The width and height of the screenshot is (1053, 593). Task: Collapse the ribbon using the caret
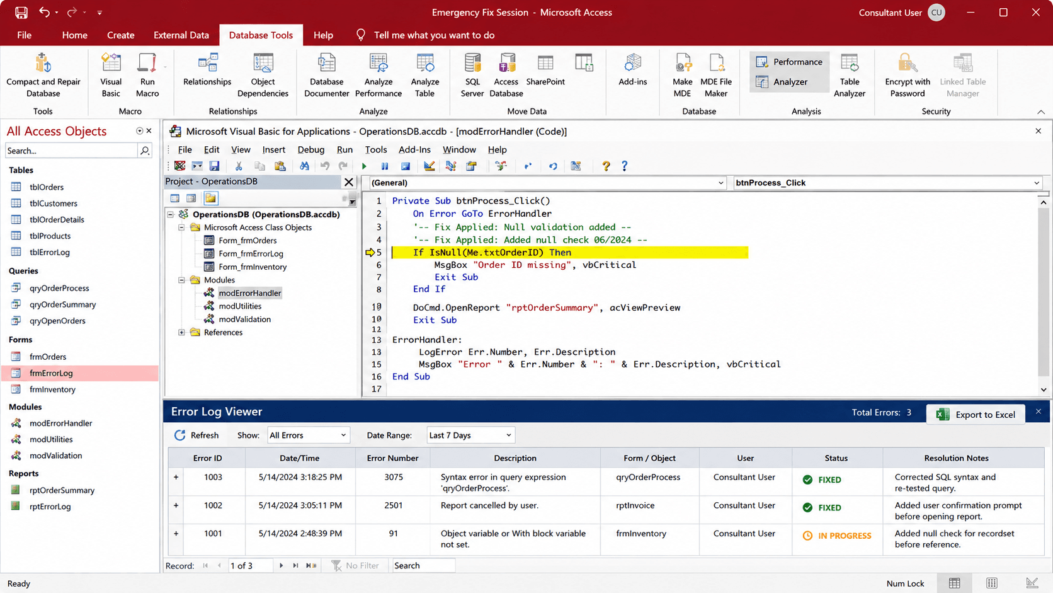point(1041,112)
